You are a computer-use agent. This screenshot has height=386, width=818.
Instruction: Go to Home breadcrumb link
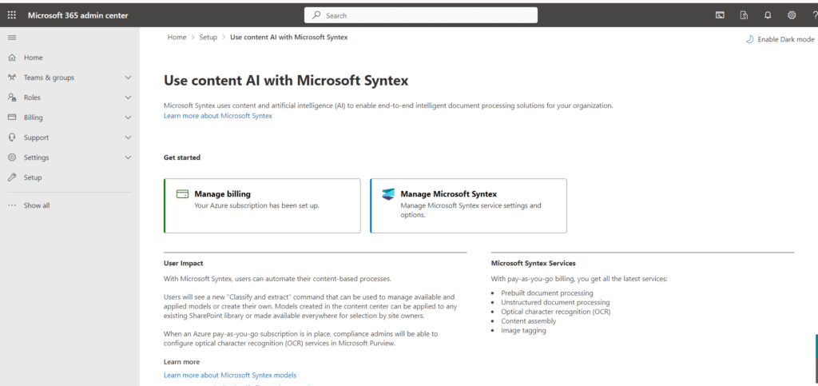tap(177, 38)
